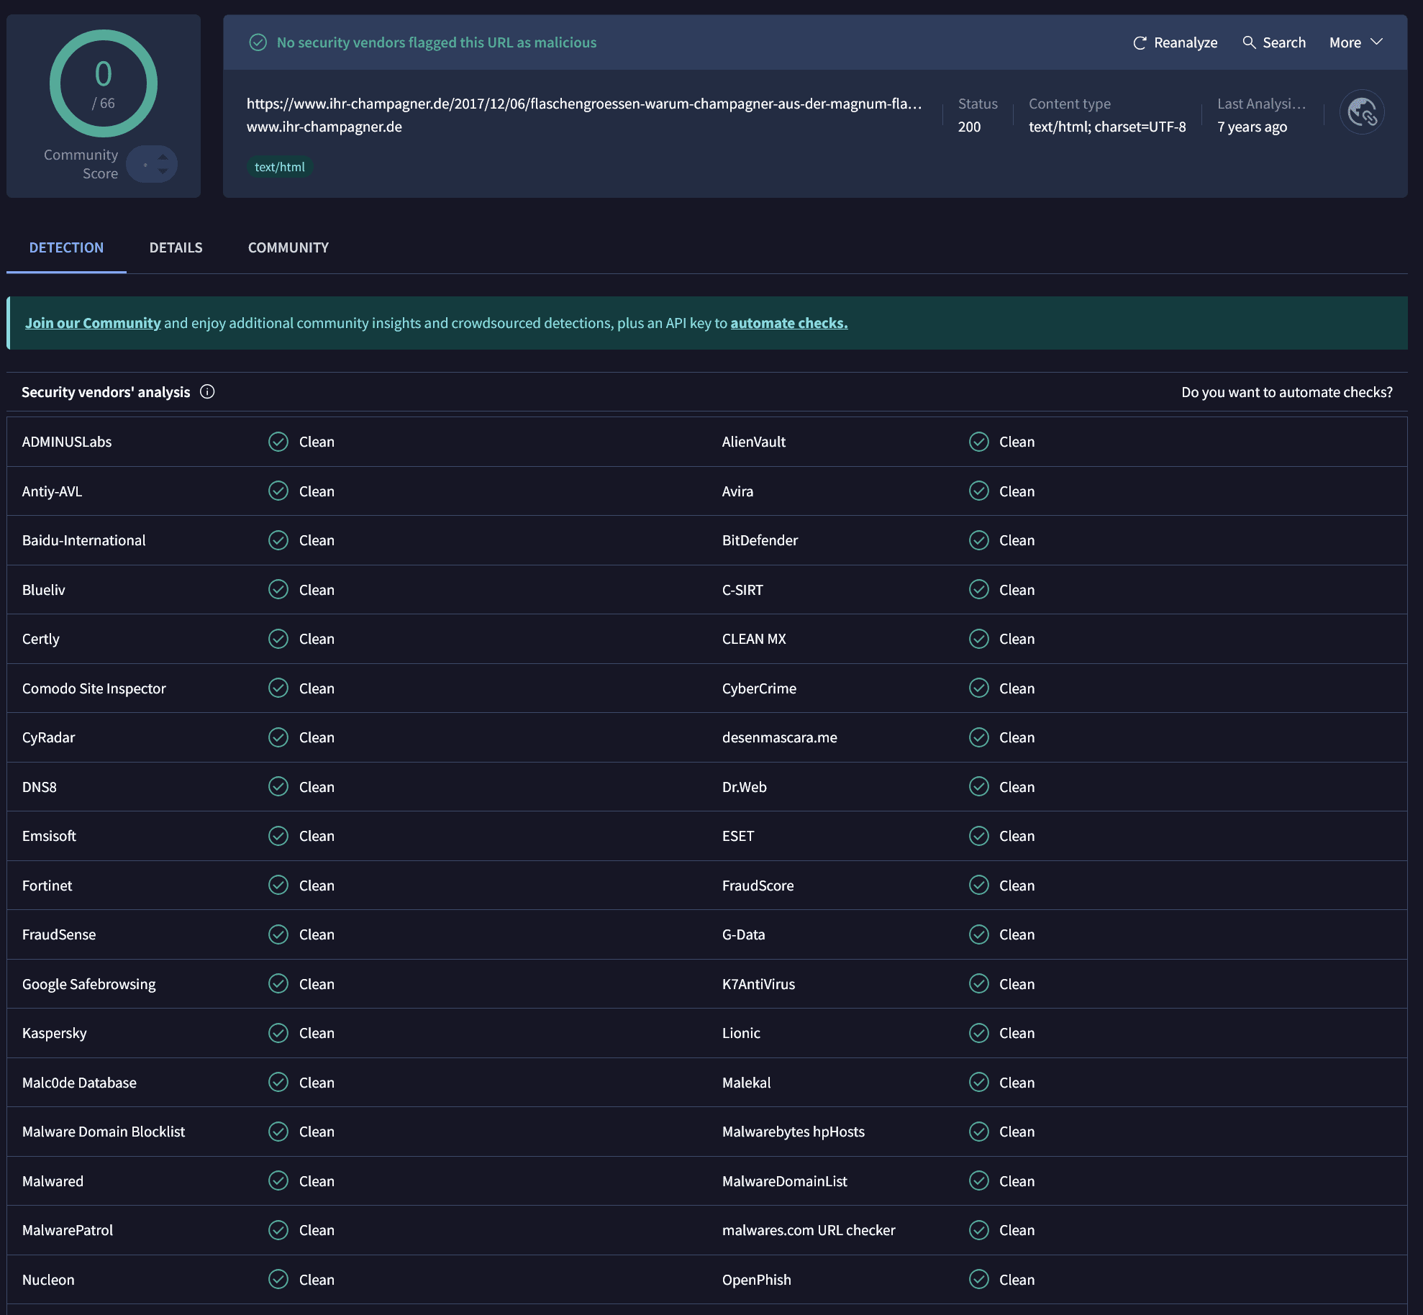The height and width of the screenshot is (1315, 1423).
Task: Click Join our Community link
Action: (x=93, y=323)
